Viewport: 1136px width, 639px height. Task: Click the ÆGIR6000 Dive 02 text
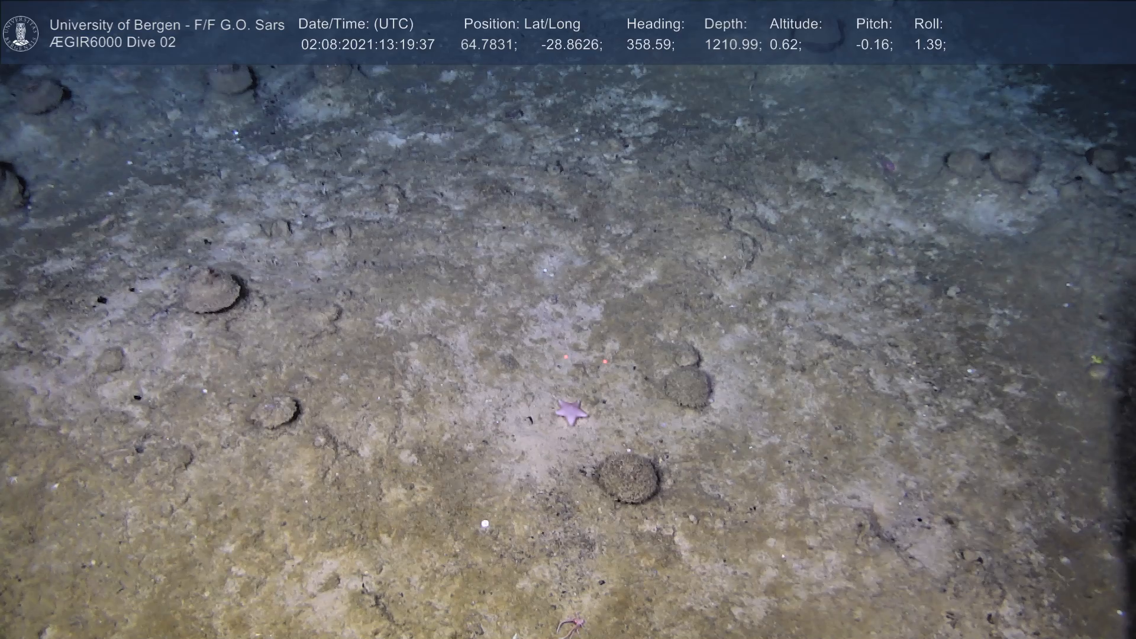point(112,43)
